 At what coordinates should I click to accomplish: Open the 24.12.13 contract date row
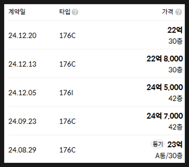coord(95,64)
